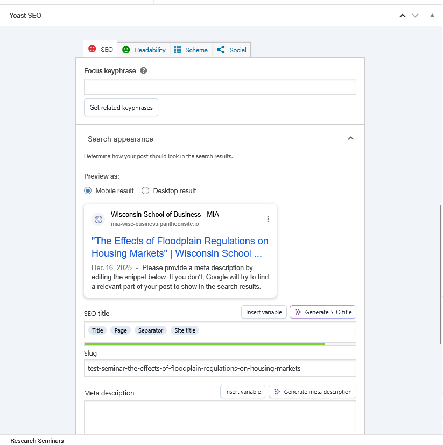Click the Slug text field
Viewport: 443px width, 445px height.
220,369
